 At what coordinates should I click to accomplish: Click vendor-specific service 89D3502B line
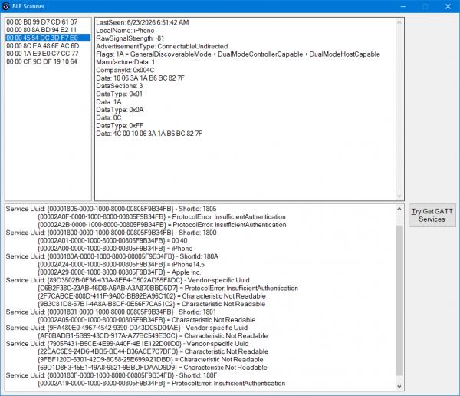coord(127,280)
